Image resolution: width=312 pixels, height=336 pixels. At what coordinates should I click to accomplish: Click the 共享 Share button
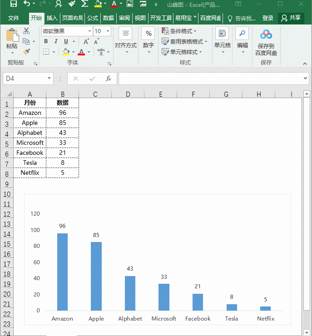(291, 18)
